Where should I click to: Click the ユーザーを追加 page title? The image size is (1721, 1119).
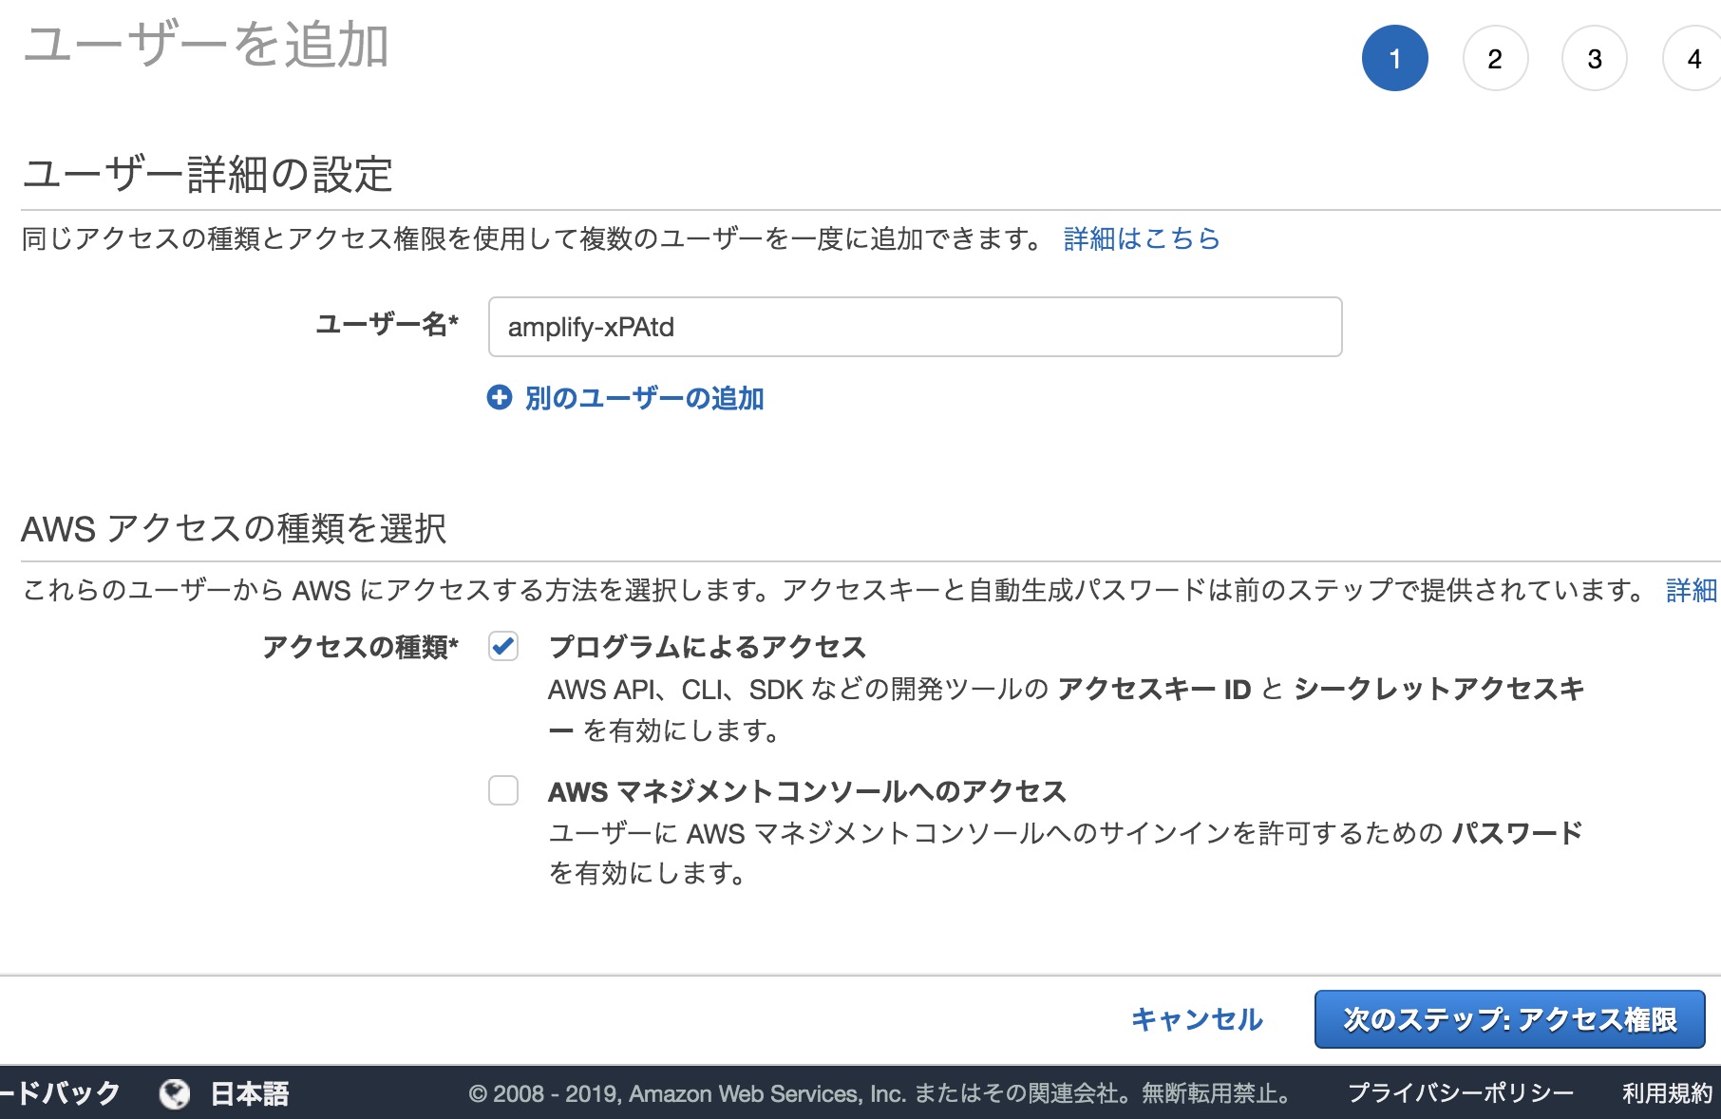pos(206,46)
